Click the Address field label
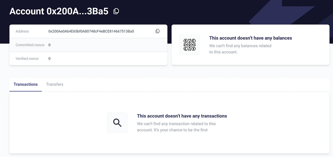This screenshot has height=157, width=333. [22, 31]
